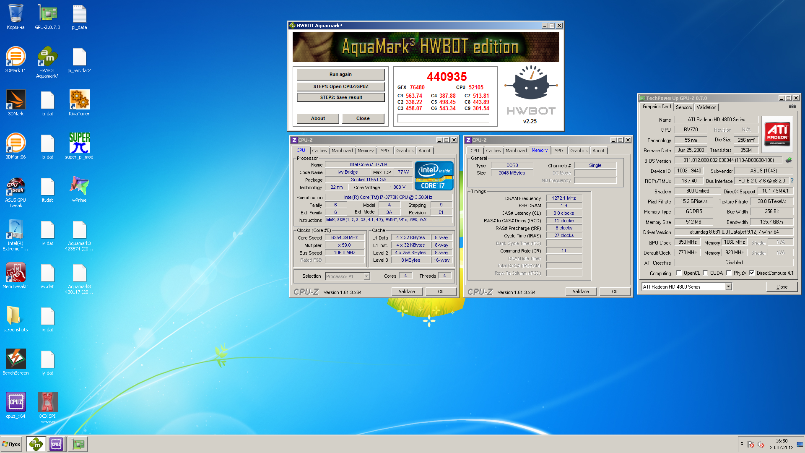
Task: Click bus interface question mark in GPU-Z
Action: click(x=792, y=181)
